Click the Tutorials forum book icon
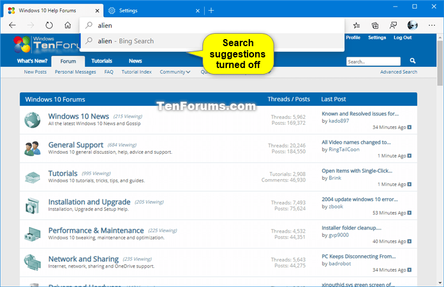The image size is (444, 287). pos(33,178)
